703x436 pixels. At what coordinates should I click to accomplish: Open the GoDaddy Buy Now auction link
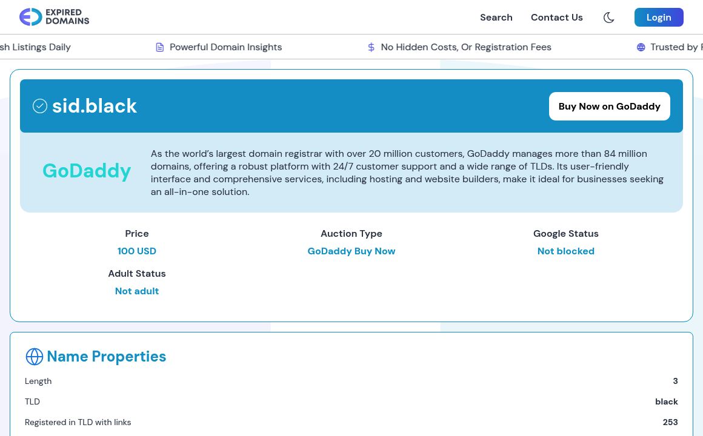(x=351, y=251)
